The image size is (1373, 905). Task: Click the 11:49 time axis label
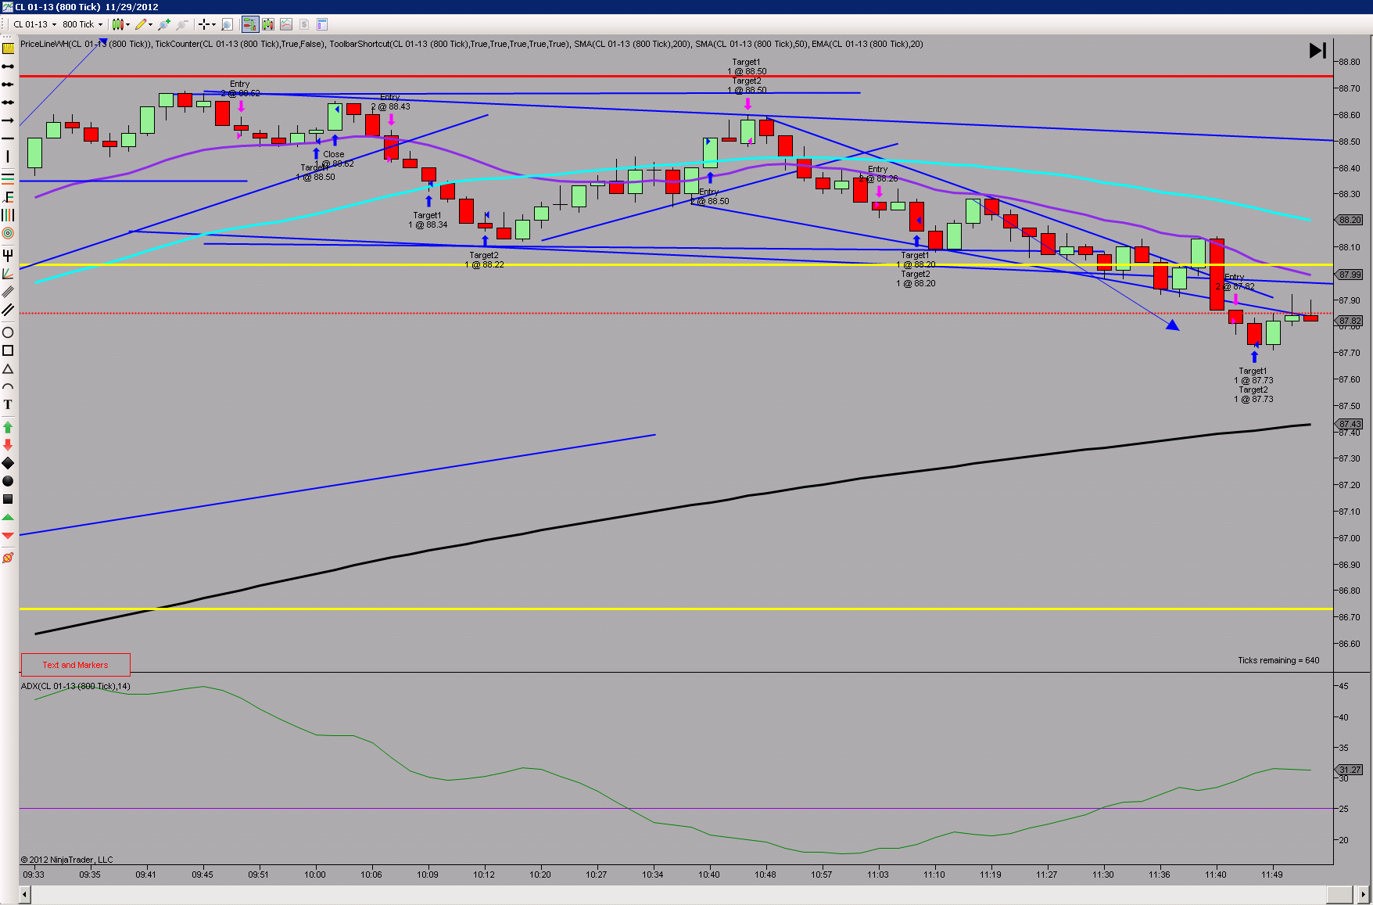(x=1272, y=874)
